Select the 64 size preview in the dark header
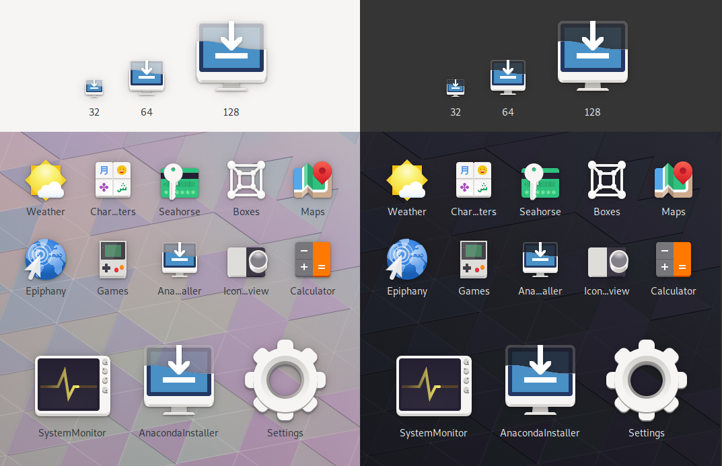 [508, 77]
